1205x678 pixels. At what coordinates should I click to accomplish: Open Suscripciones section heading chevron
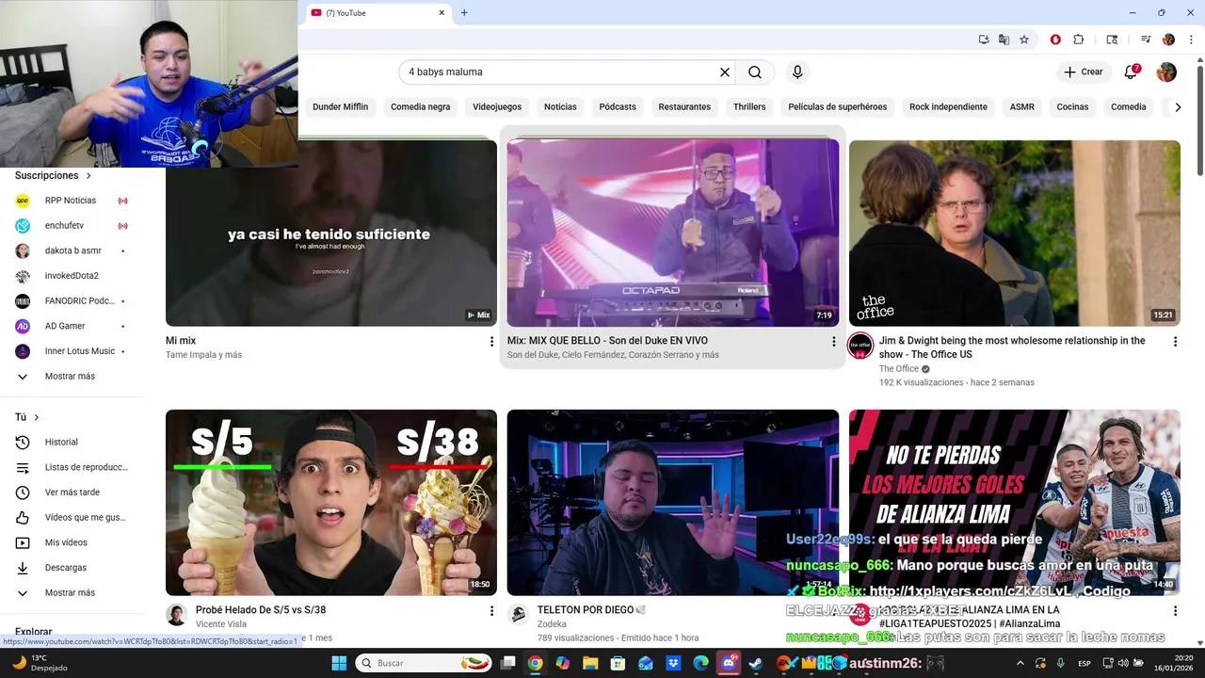pos(89,176)
